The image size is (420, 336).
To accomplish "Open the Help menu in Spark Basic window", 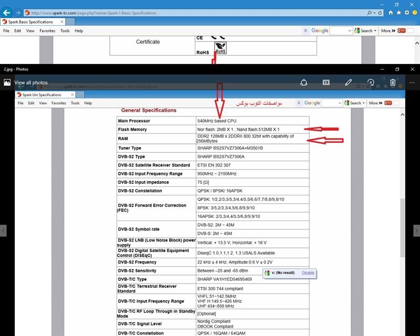I will pos(79,31).
